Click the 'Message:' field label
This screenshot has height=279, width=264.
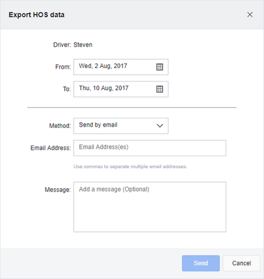(x=58, y=190)
